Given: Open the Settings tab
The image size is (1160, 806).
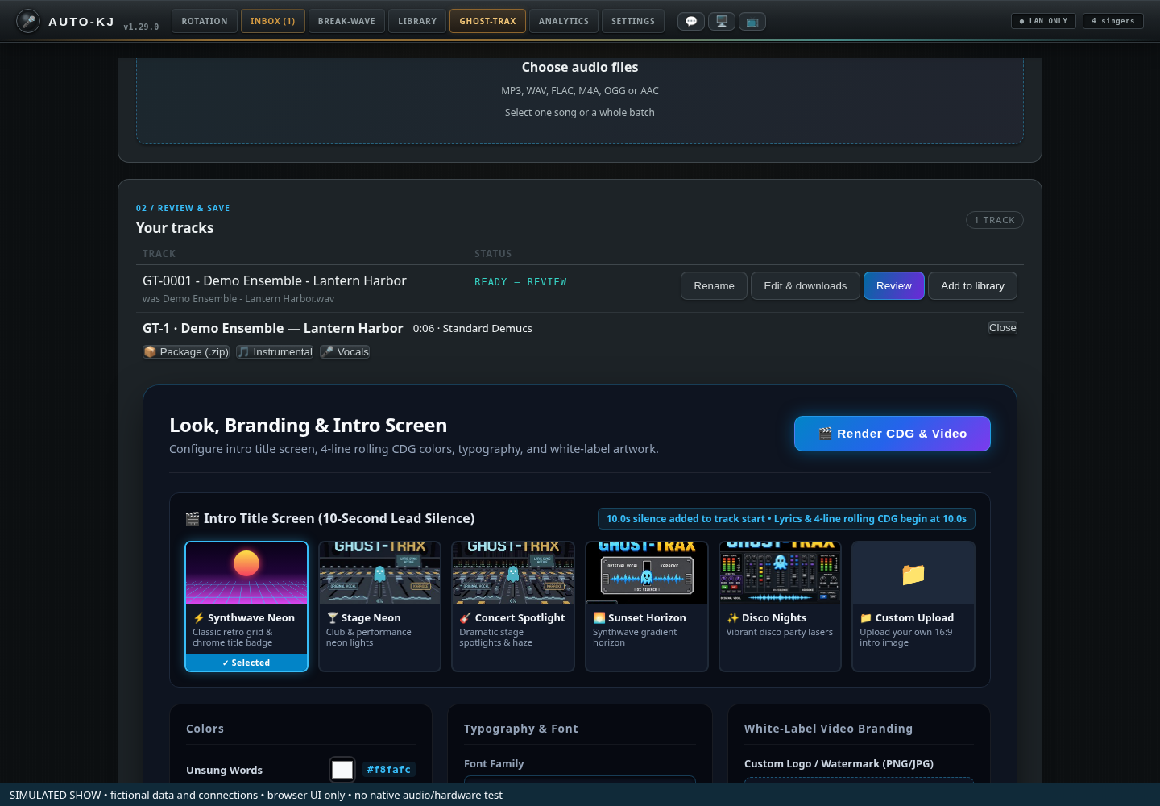Looking at the screenshot, I should click(x=633, y=21).
